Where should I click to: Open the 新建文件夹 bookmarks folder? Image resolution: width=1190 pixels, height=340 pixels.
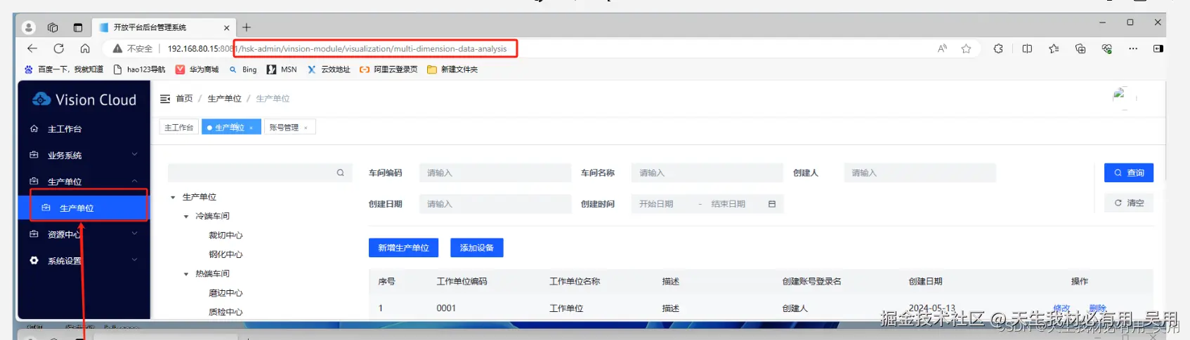click(x=452, y=69)
